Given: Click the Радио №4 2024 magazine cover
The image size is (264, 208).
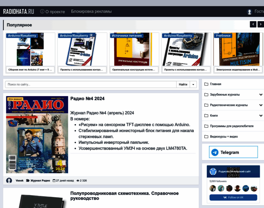Looking at the screenshot, I should (x=37, y=135).
